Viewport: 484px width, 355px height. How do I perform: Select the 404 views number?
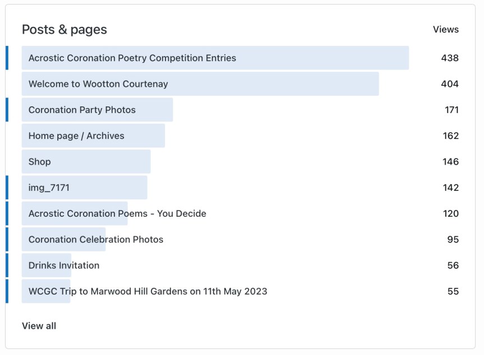(x=450, y=84)
